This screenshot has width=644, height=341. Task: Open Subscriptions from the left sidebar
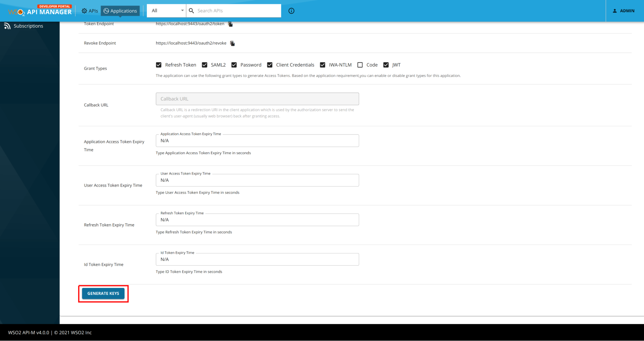28,26
